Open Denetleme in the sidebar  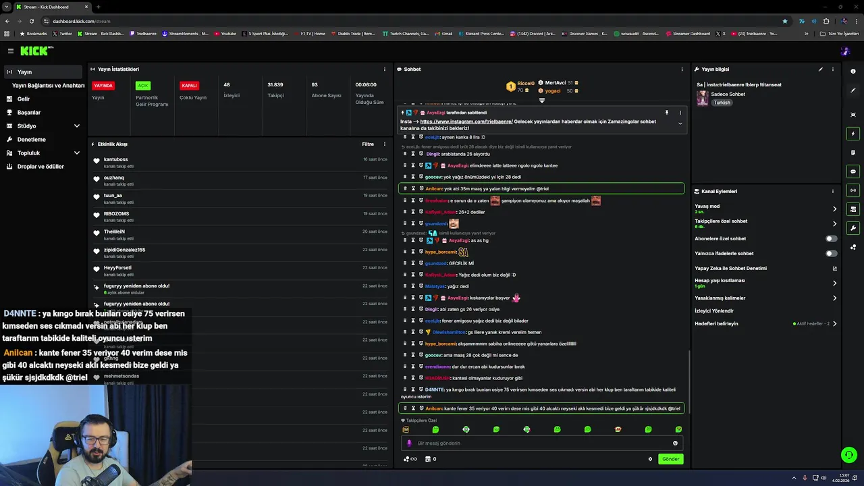tap(42, 139)
